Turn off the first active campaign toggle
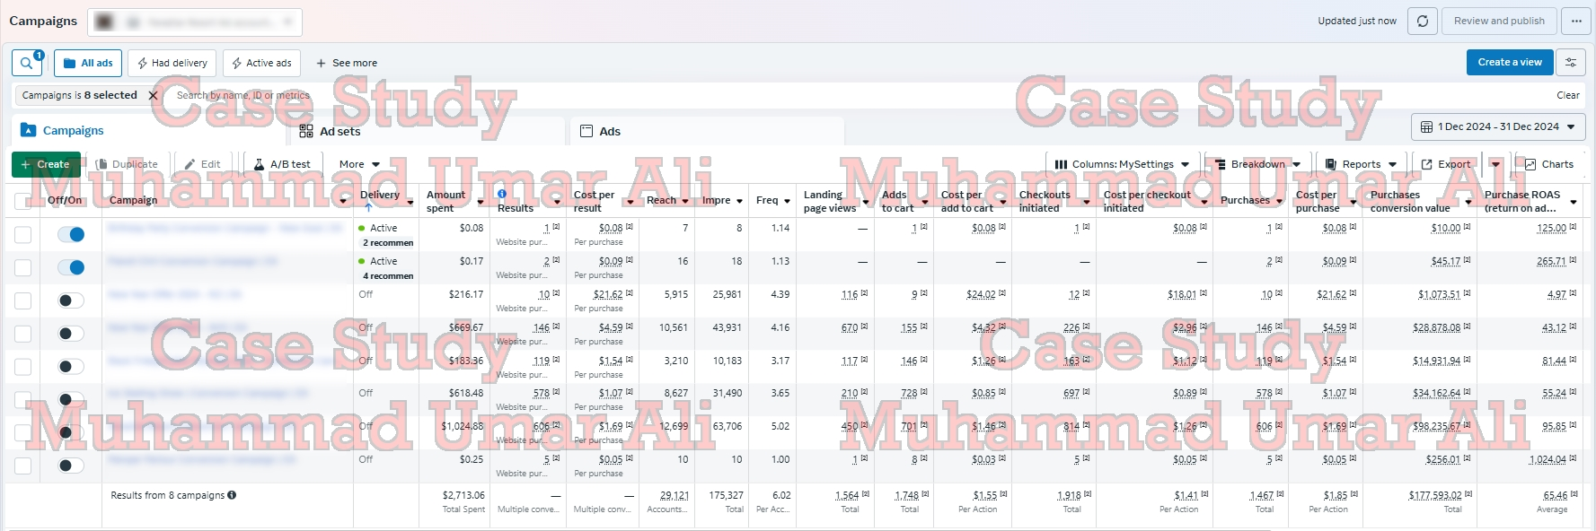This screenshot has height=531, width=1596. coord(71,234)
